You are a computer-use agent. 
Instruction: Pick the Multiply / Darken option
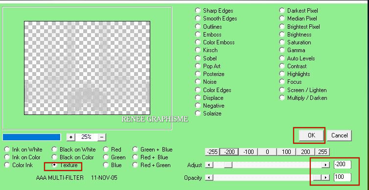click(303, 98)
